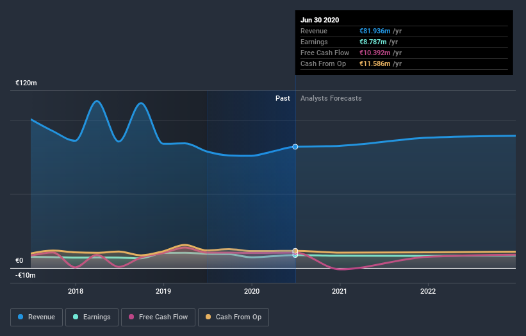Click the €10.392m free cash flow value

pyautogui.click(x=375, y=53)
